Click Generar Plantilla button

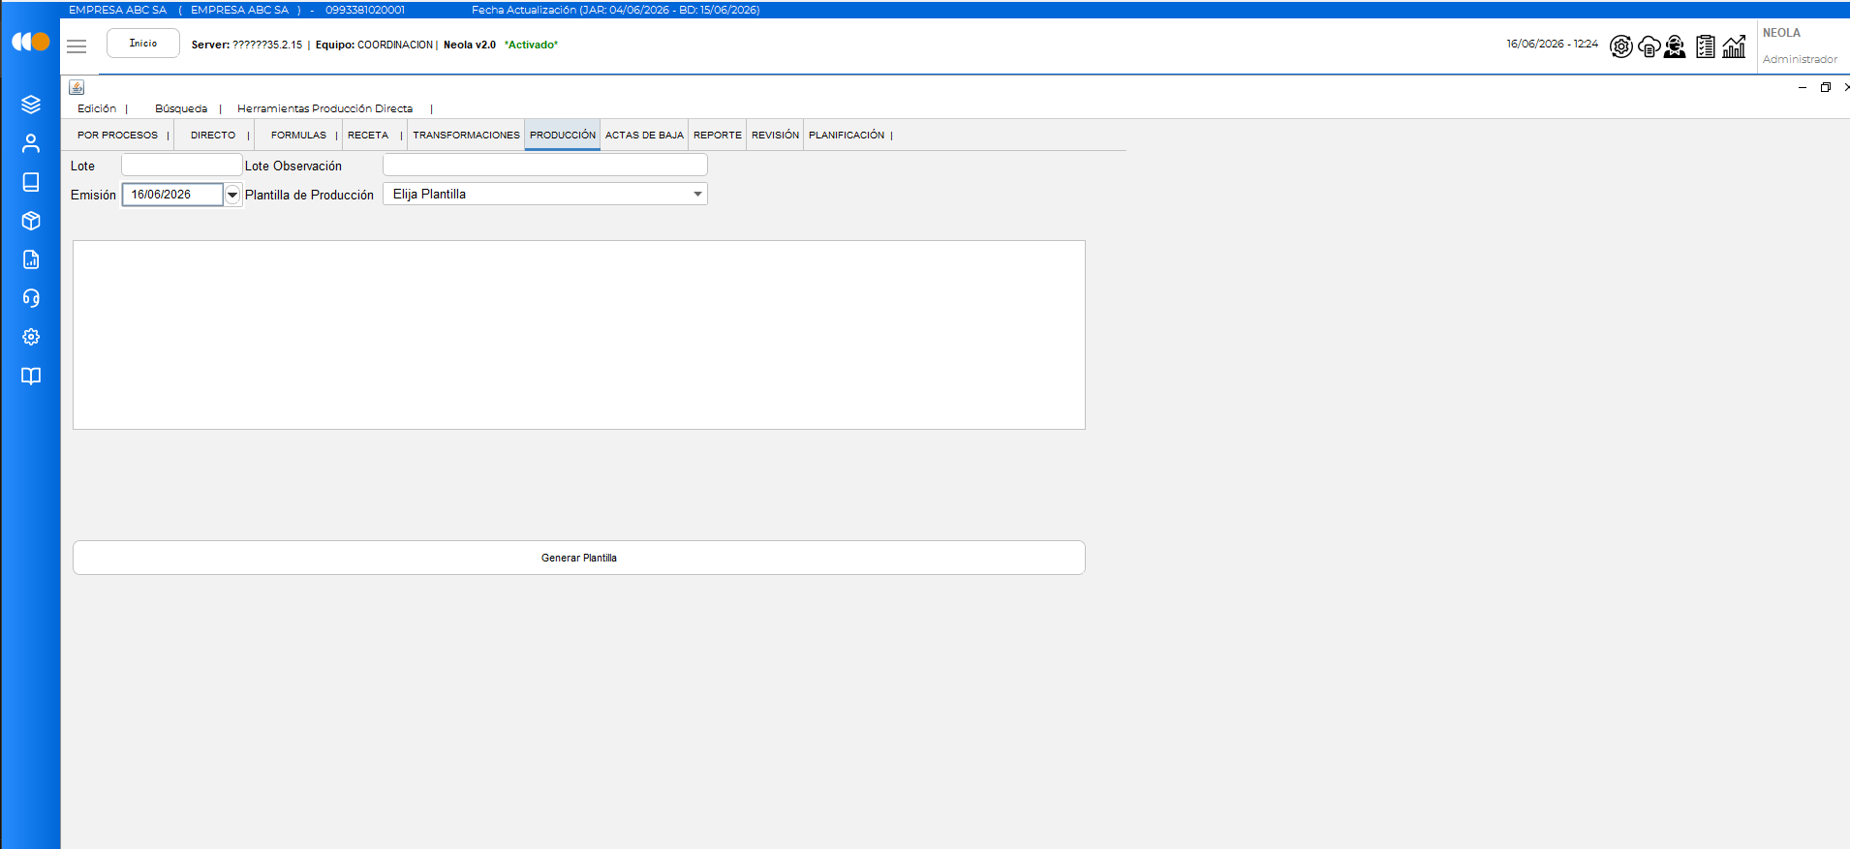[579, 558]
